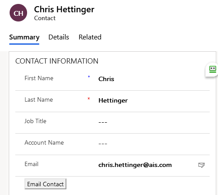Click the Email field label

[x=31, y=164]
